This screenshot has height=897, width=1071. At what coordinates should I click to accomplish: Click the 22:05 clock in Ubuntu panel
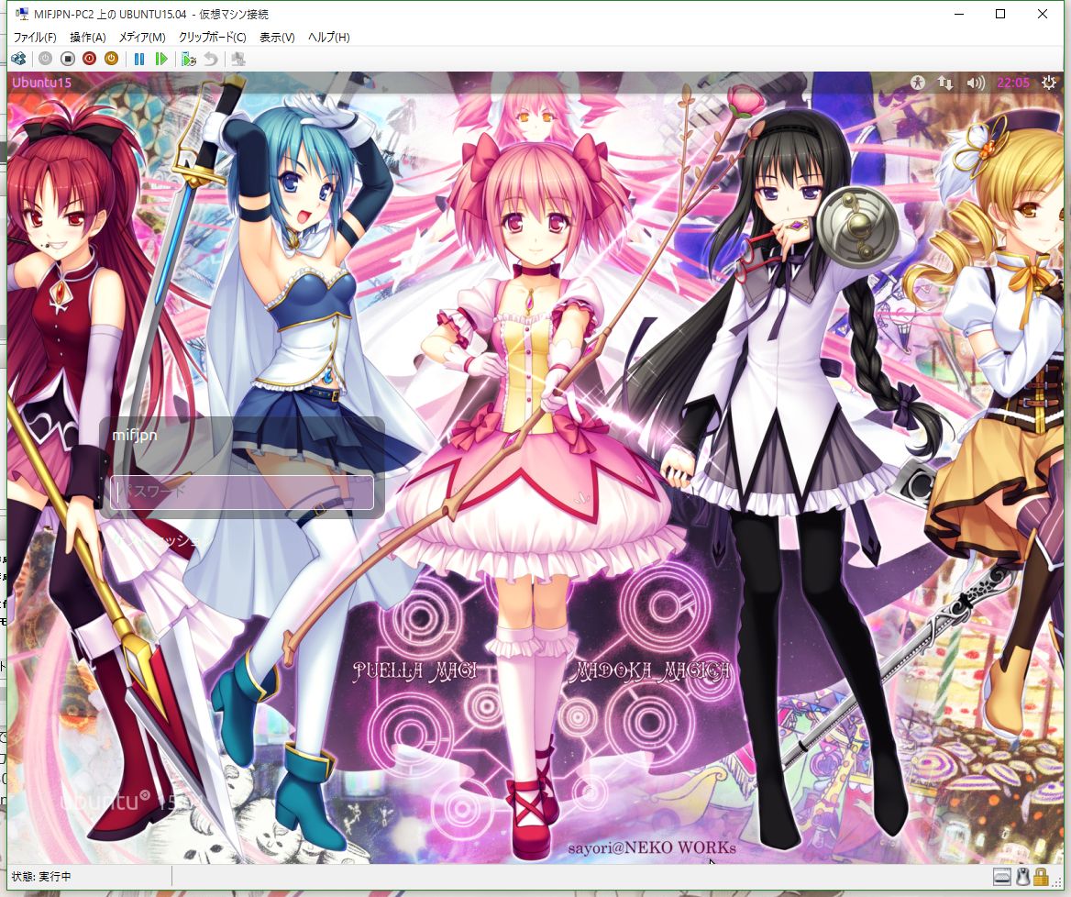(x=1013, y=83)
